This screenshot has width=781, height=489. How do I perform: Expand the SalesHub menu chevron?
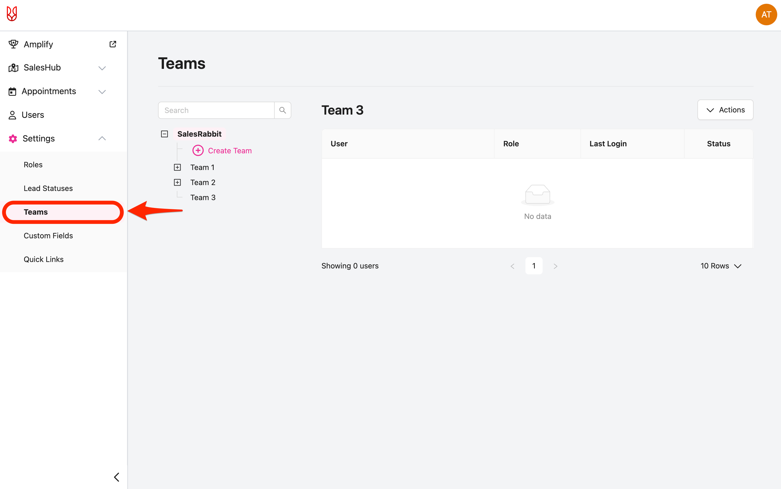[x=102, y=68]
